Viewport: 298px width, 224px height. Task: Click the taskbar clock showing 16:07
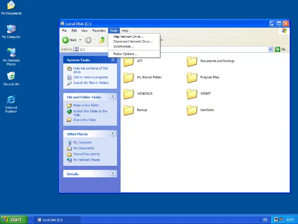(x=290, y=220)
